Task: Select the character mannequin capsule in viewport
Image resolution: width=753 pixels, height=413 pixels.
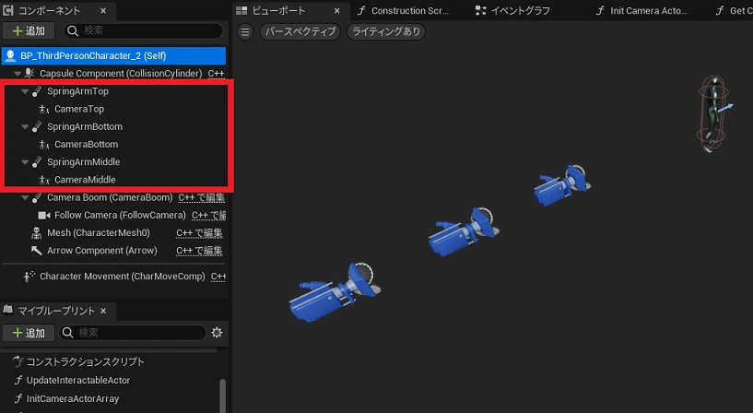Action: 713,114
